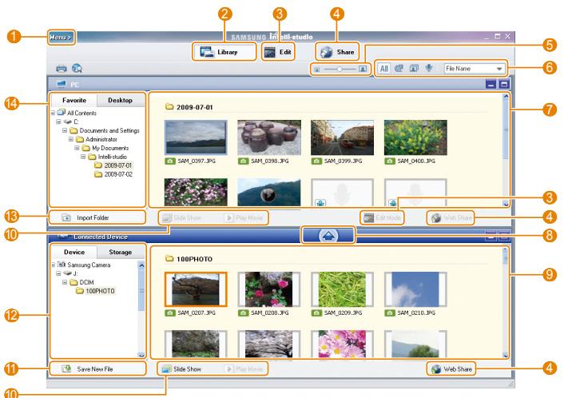This screenshot has width=564, height=398.
Task: Click the upper Play Movie button
Action: click(244, 217)
